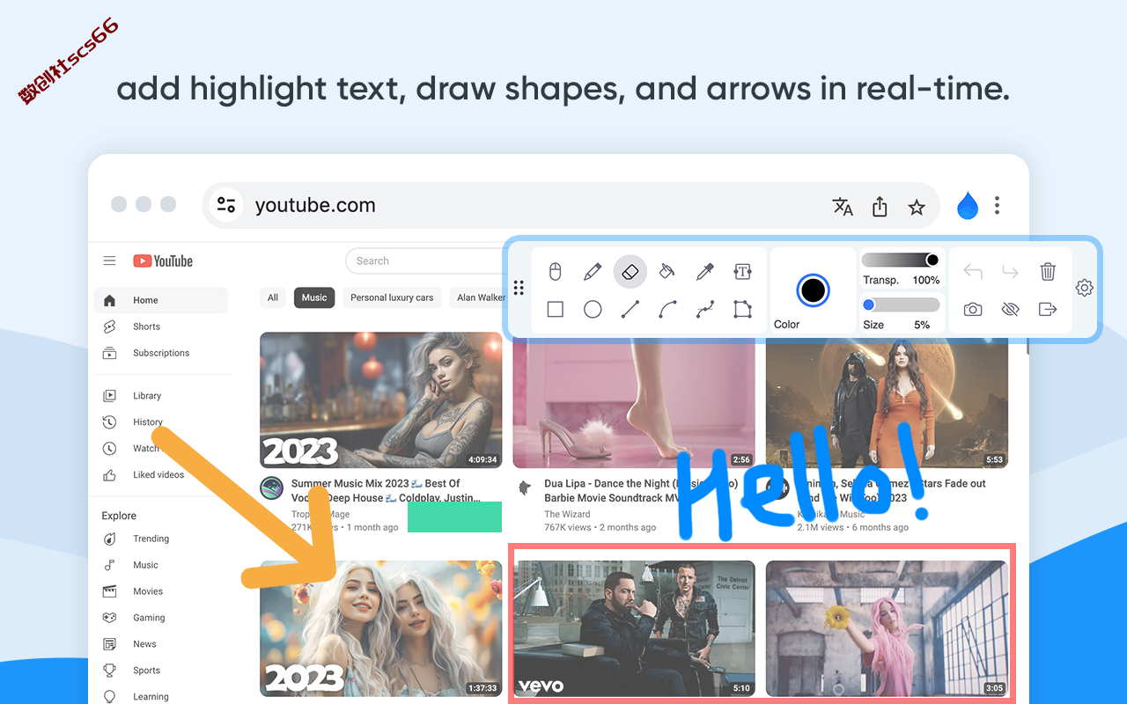The width and height of the screenshot is (1127, 704).
Task: Open Home in the sidebar
Action: coord(161,300)
